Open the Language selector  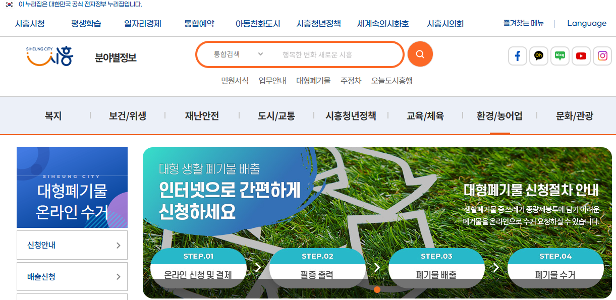pos(587,23)
